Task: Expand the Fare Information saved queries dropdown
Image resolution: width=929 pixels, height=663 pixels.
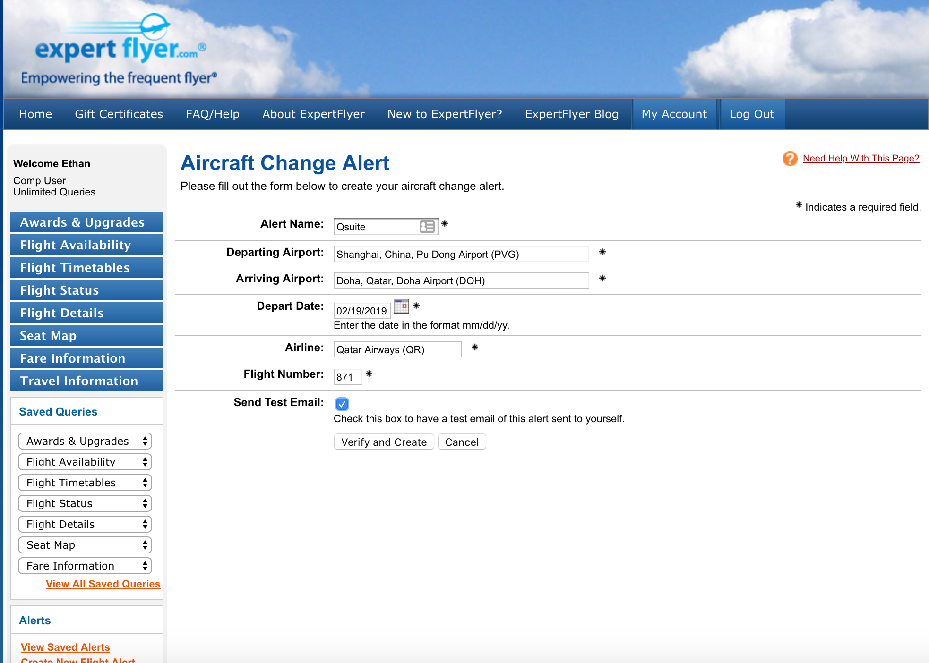Action: click(x=85, y=566)
